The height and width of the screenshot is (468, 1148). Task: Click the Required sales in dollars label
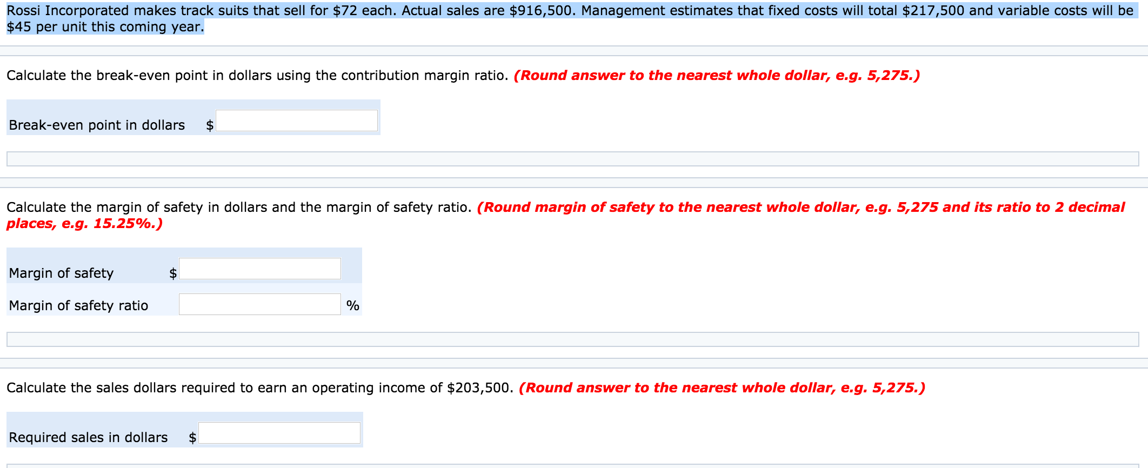pos(89,438)
